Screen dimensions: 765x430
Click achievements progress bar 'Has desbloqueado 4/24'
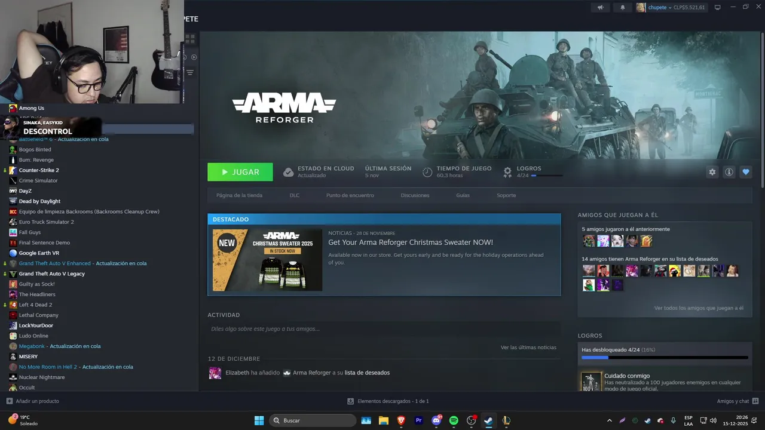tap(665, 357)
